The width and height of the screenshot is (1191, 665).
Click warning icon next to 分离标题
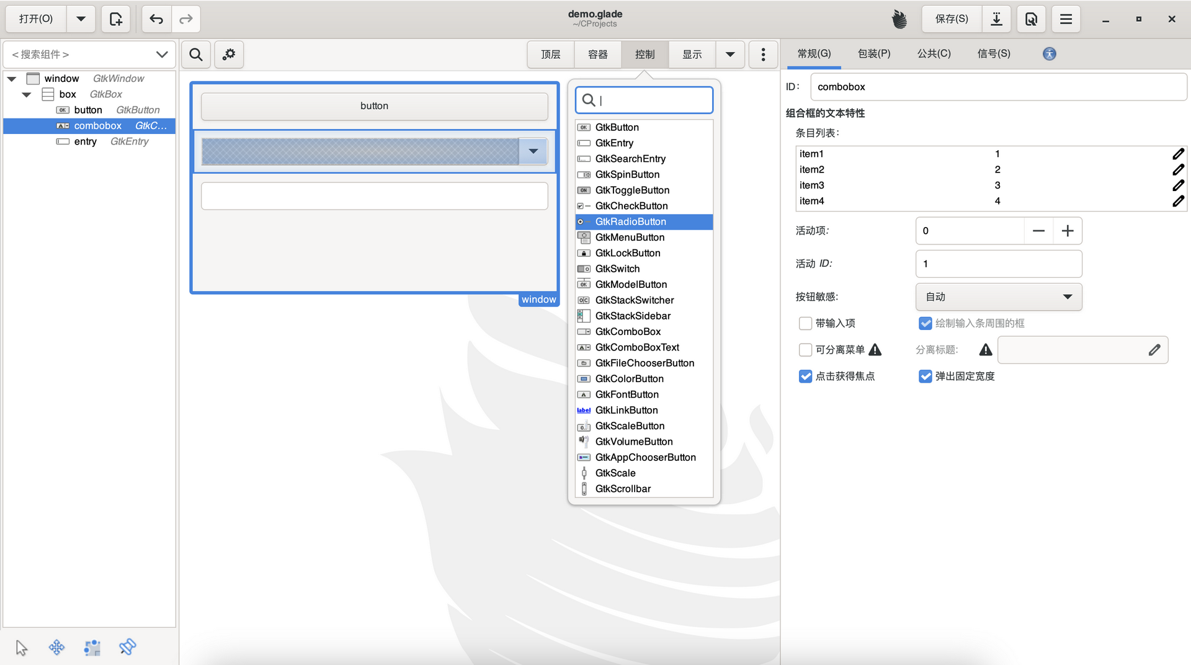[986, 350]
